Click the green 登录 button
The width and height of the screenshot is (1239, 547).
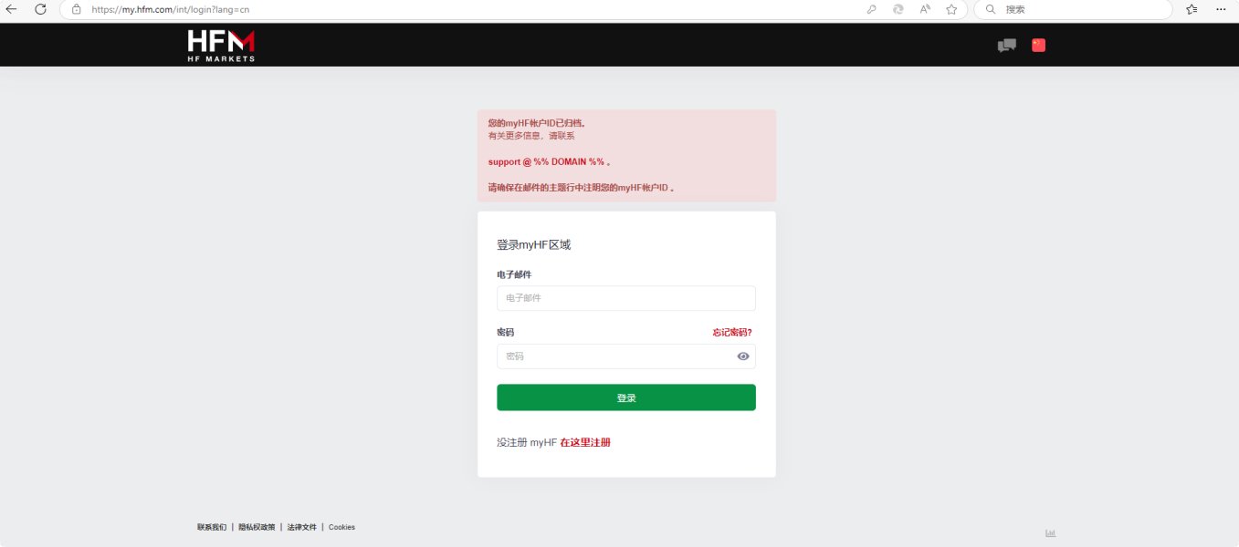626,397
